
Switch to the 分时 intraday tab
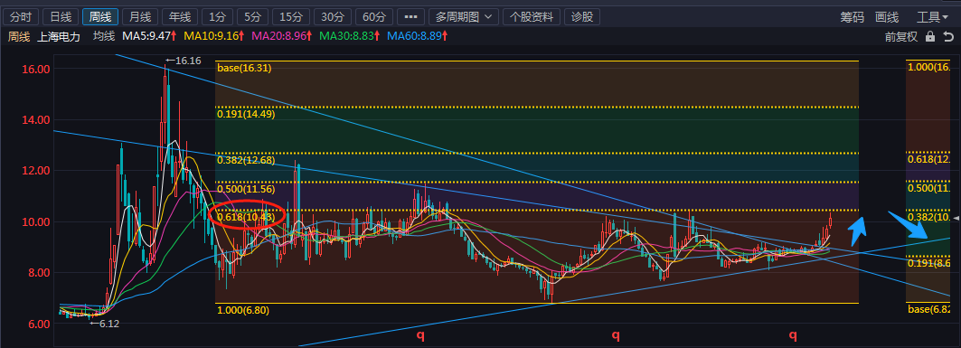tap(20, 16)
